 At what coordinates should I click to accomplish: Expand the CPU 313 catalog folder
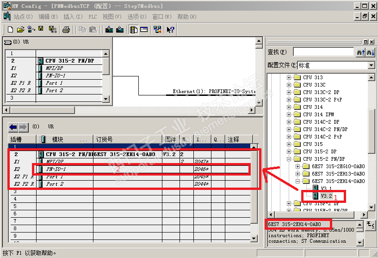click(x=289, y=77)
